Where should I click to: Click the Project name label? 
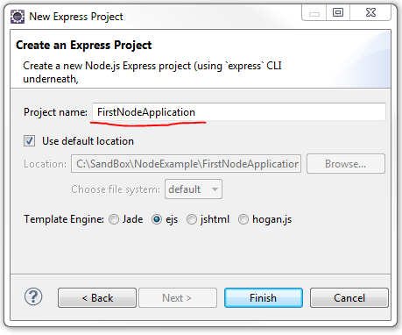[55, 112]
